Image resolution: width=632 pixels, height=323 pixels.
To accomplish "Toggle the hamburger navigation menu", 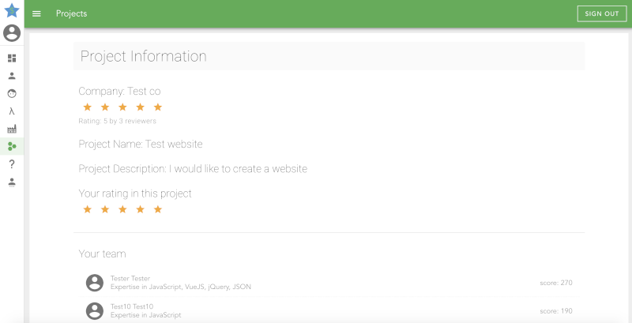I will 36,14.
